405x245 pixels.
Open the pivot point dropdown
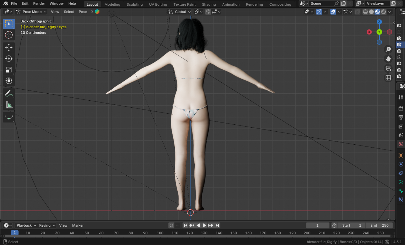[x=198, y=12]
